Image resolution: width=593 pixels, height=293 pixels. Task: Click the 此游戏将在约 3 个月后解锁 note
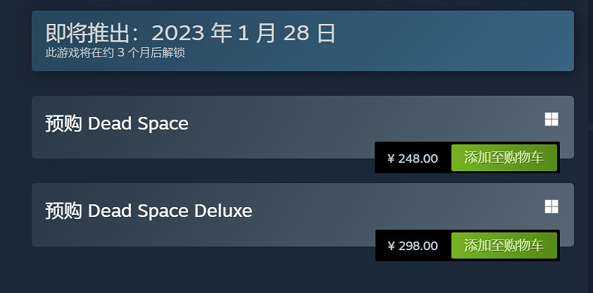coord(116,53)
